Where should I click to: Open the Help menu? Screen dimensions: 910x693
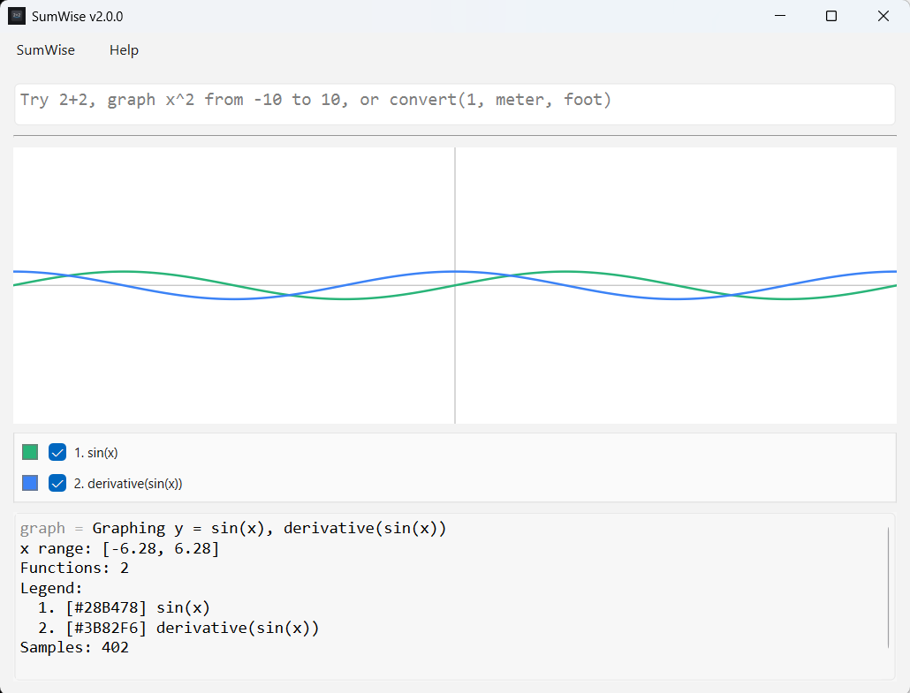pyautogui.click(x=124, y=50)
